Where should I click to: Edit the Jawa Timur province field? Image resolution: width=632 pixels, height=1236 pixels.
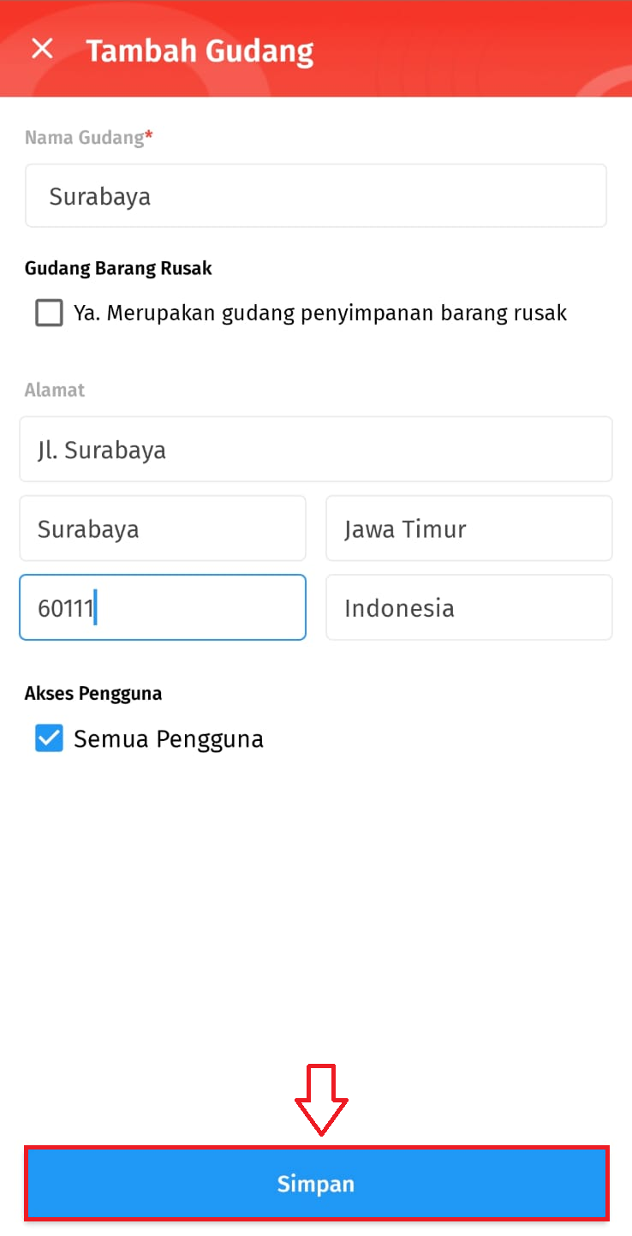(x=469, y=528)
